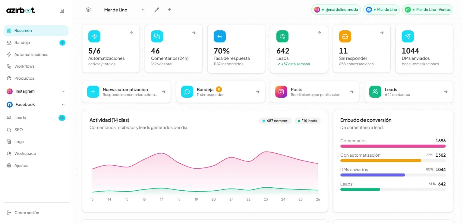Open the Mar de Lino workspace dropdown
463x224 pixels.
click(x=124, y=10)
